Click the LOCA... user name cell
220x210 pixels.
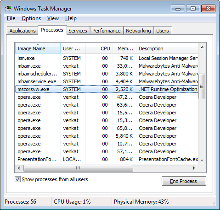(72, 159)
